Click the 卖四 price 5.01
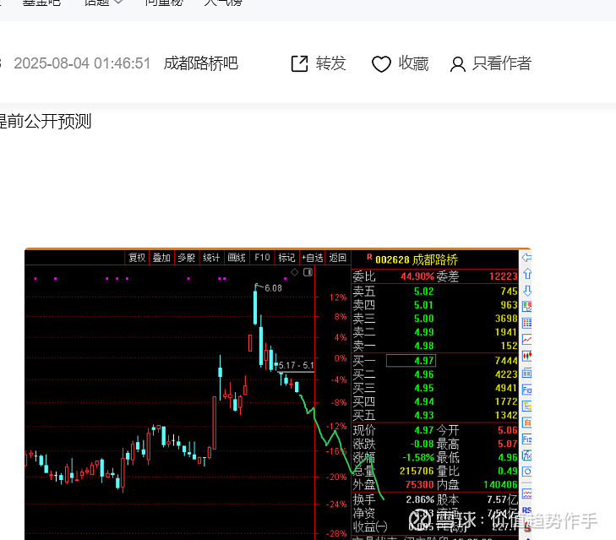The height and width of the screenshot is (540, 616). (424, 305)
